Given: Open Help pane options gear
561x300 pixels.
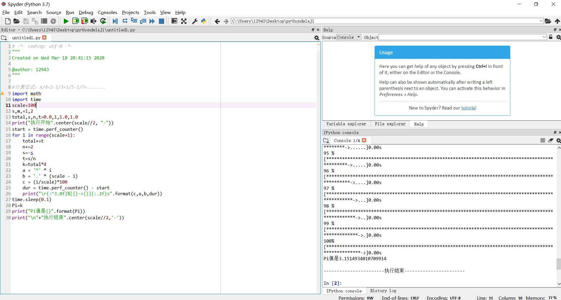Looking at the screenshot, I should coord(558,37).
